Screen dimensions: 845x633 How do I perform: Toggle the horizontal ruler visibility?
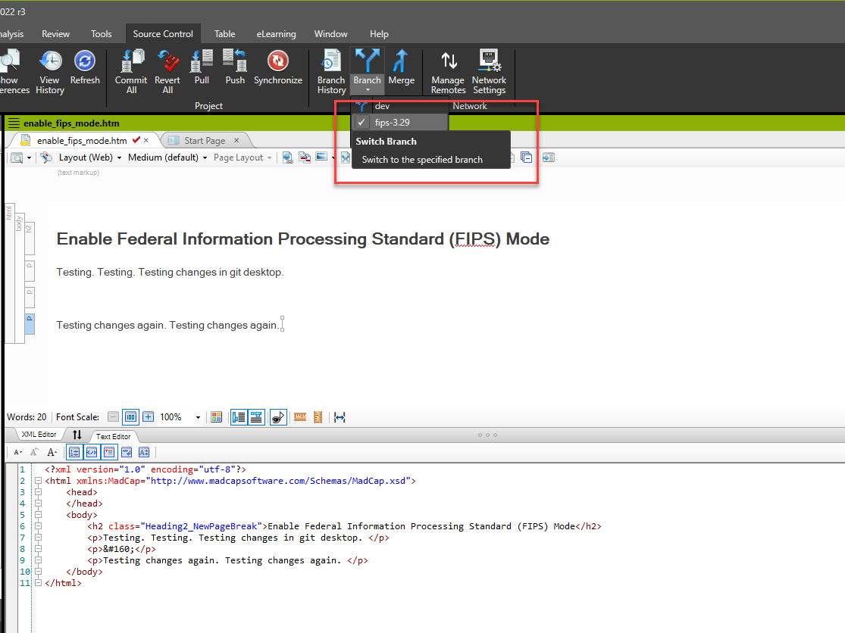[299, 417]
